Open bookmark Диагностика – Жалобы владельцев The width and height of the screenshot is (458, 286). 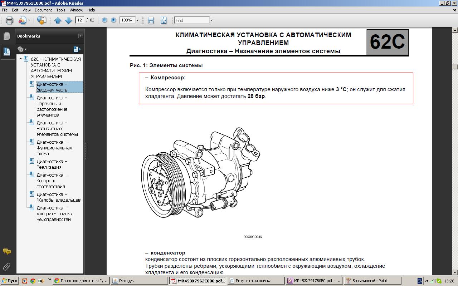(59, 197)
